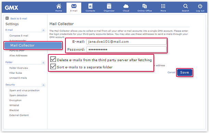
Task: Click the GMX logo
Action: [x=11, y=8]
